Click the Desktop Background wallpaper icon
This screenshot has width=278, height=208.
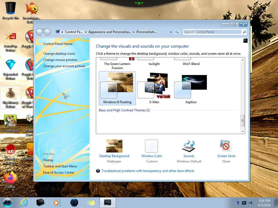click(x=114, y=146)
